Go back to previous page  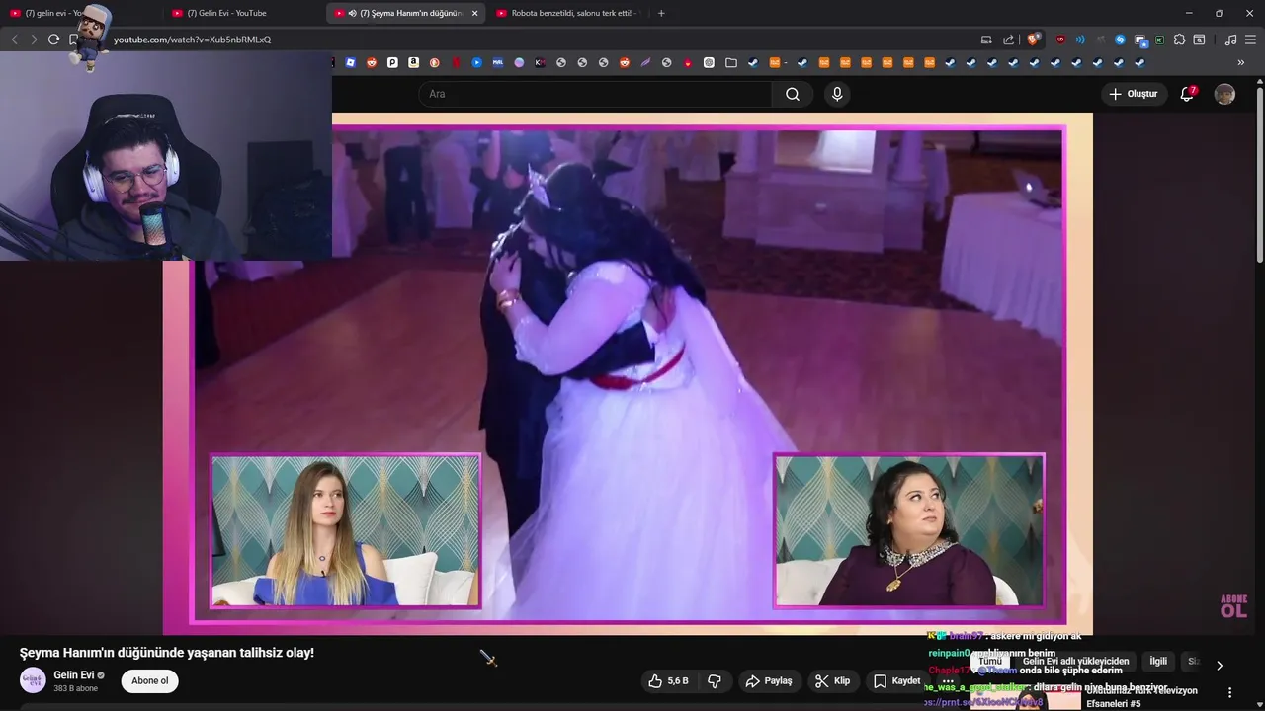pyautogui.click(x=14, y=39)
